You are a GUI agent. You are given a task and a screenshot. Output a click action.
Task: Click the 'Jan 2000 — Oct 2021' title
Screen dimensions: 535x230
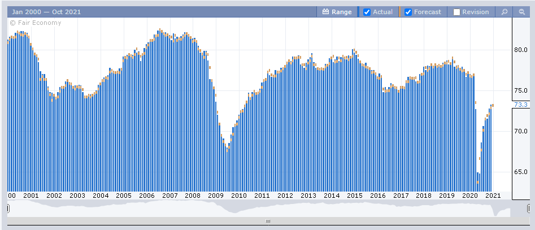click(x=46, y=12)
